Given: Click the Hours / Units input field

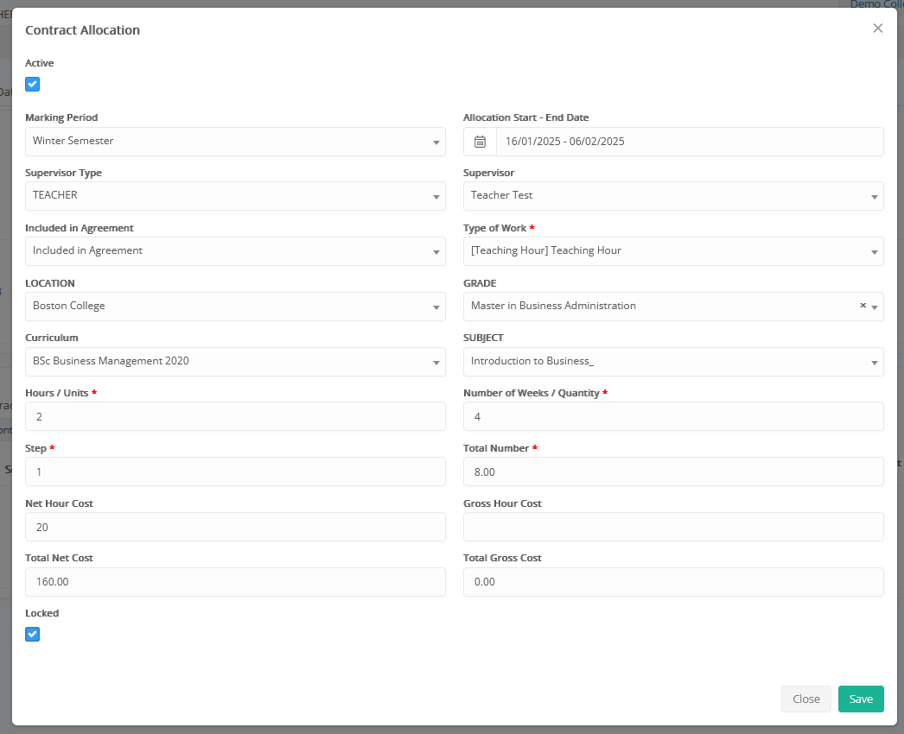Looking at the screenshot, I should 235,416.
